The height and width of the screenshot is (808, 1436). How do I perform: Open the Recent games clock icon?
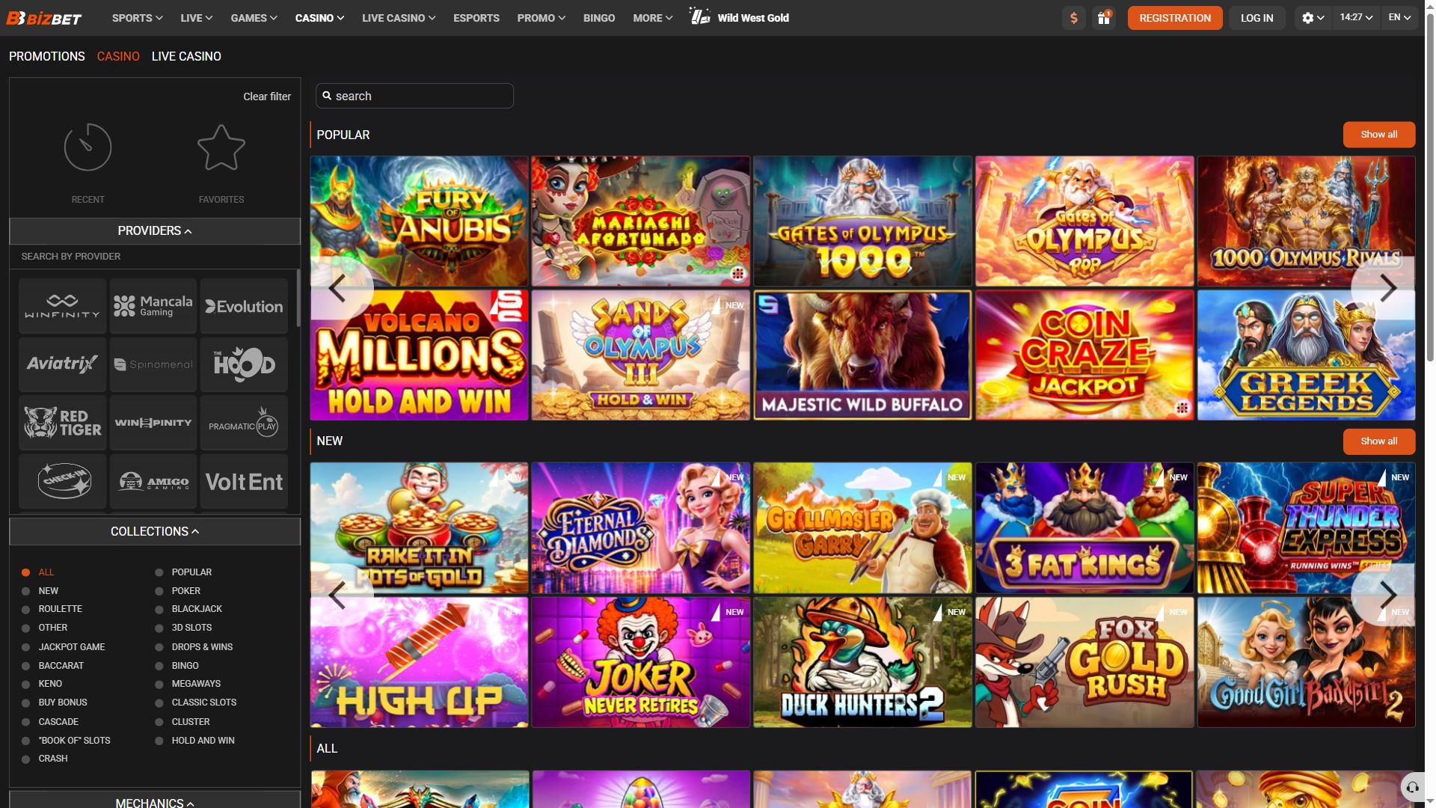(x=88, y=147)
